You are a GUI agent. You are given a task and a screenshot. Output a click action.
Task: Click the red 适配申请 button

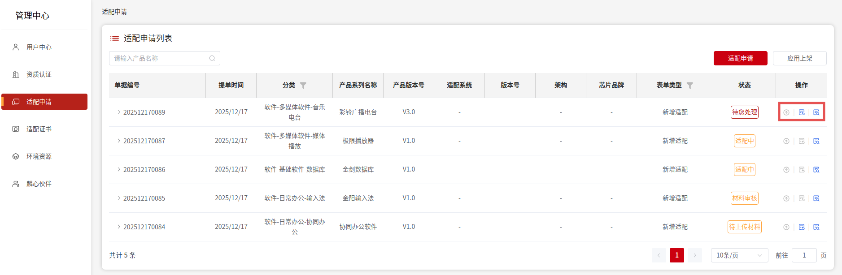[740, 58]
